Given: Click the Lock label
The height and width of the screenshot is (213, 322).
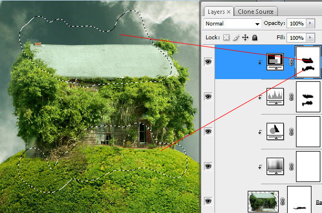Looking at the screenshot, I should [x=213, y=38].
